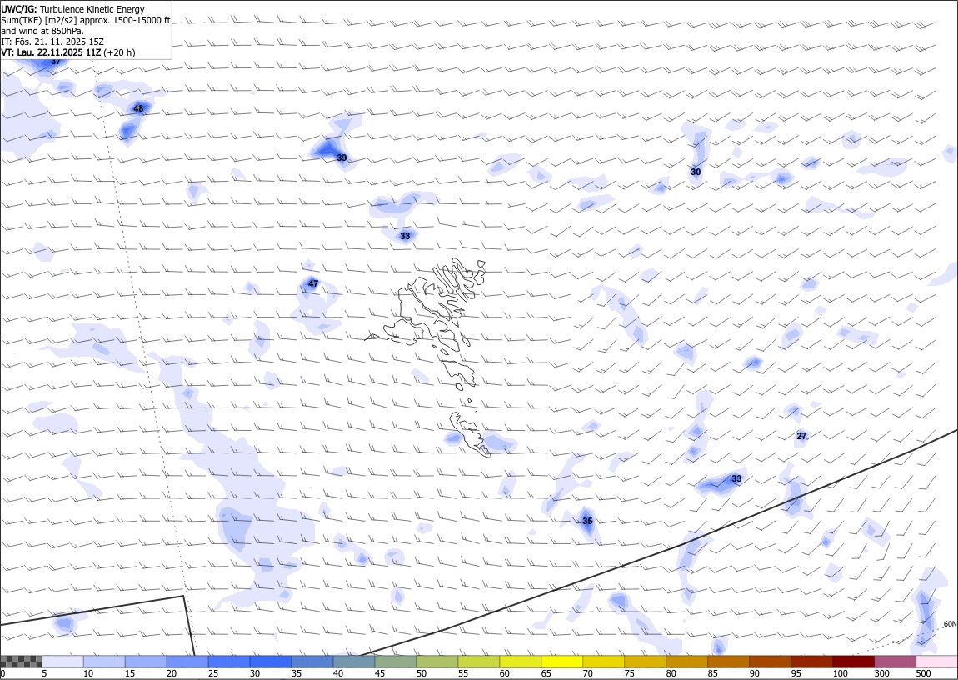Viewport: 958px width, 680px height.
Task: Click the '60N' latitude label
Action: 950,624
